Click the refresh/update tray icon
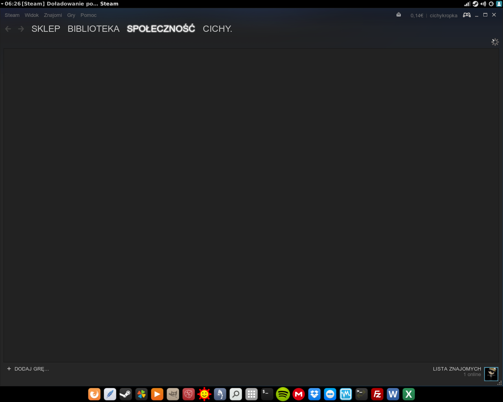503x402 pixels. coord(491,4)
